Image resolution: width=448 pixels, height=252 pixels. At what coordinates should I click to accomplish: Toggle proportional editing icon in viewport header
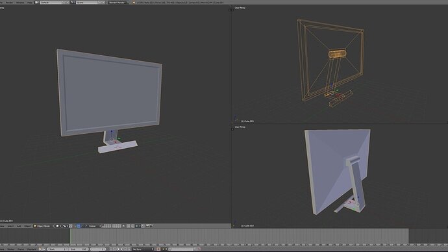click(129, 226)
